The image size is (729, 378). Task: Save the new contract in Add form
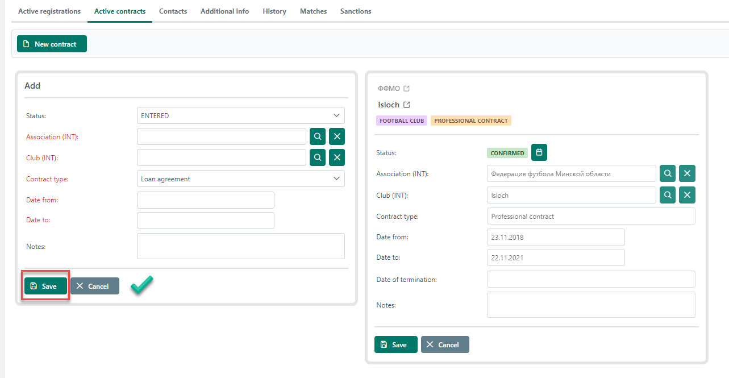(x=45, y=286)
